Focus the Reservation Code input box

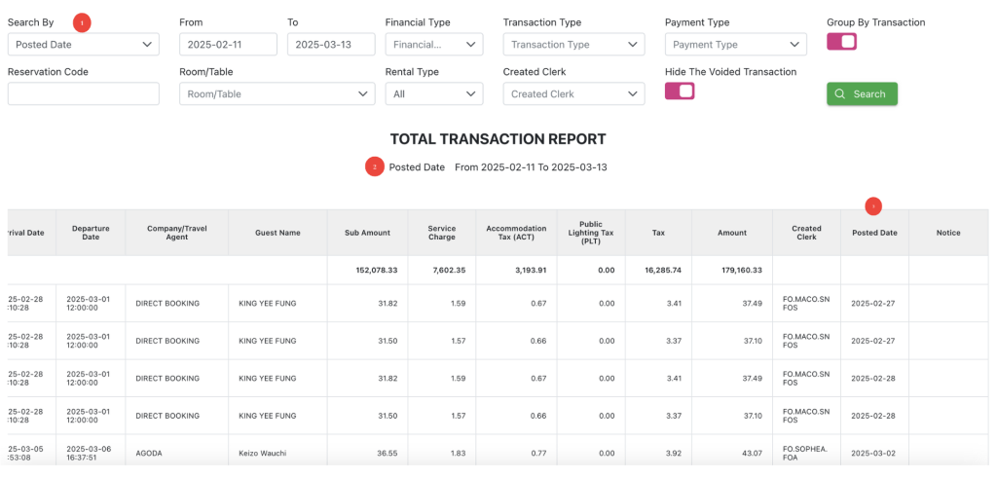click(x=83, y=93)
